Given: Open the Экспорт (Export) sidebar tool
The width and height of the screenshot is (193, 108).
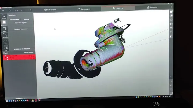Looking at the screenshot, I should [5, 41].
